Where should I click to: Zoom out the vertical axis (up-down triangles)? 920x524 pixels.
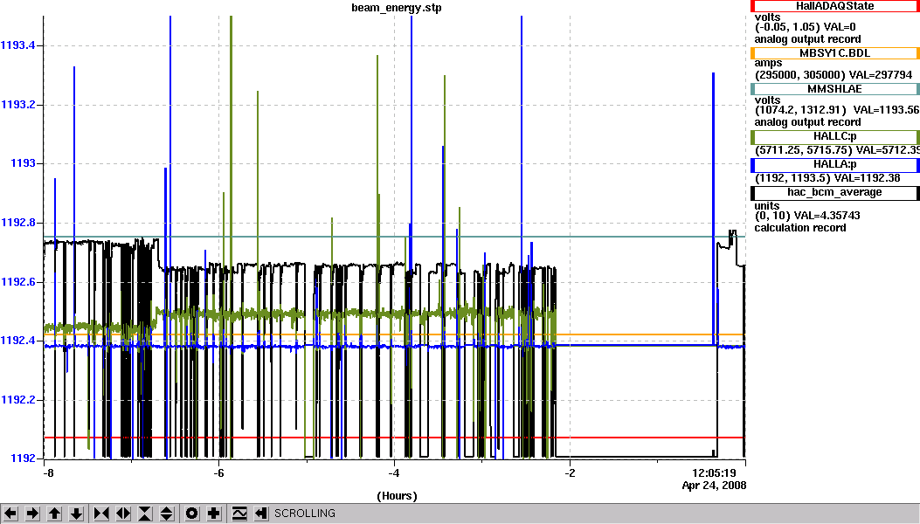tap(166, 514)
